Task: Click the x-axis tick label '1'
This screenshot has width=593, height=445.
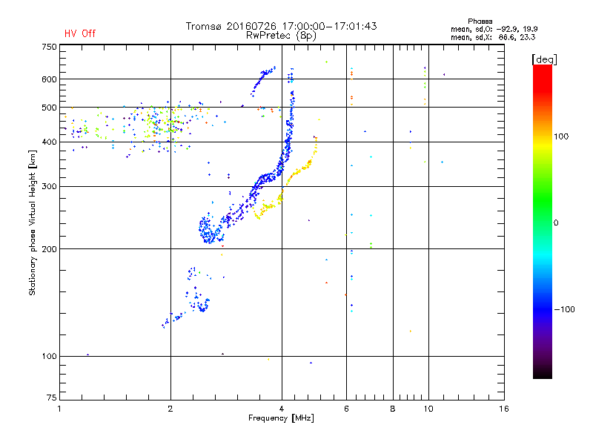Action: pos(59,409)
